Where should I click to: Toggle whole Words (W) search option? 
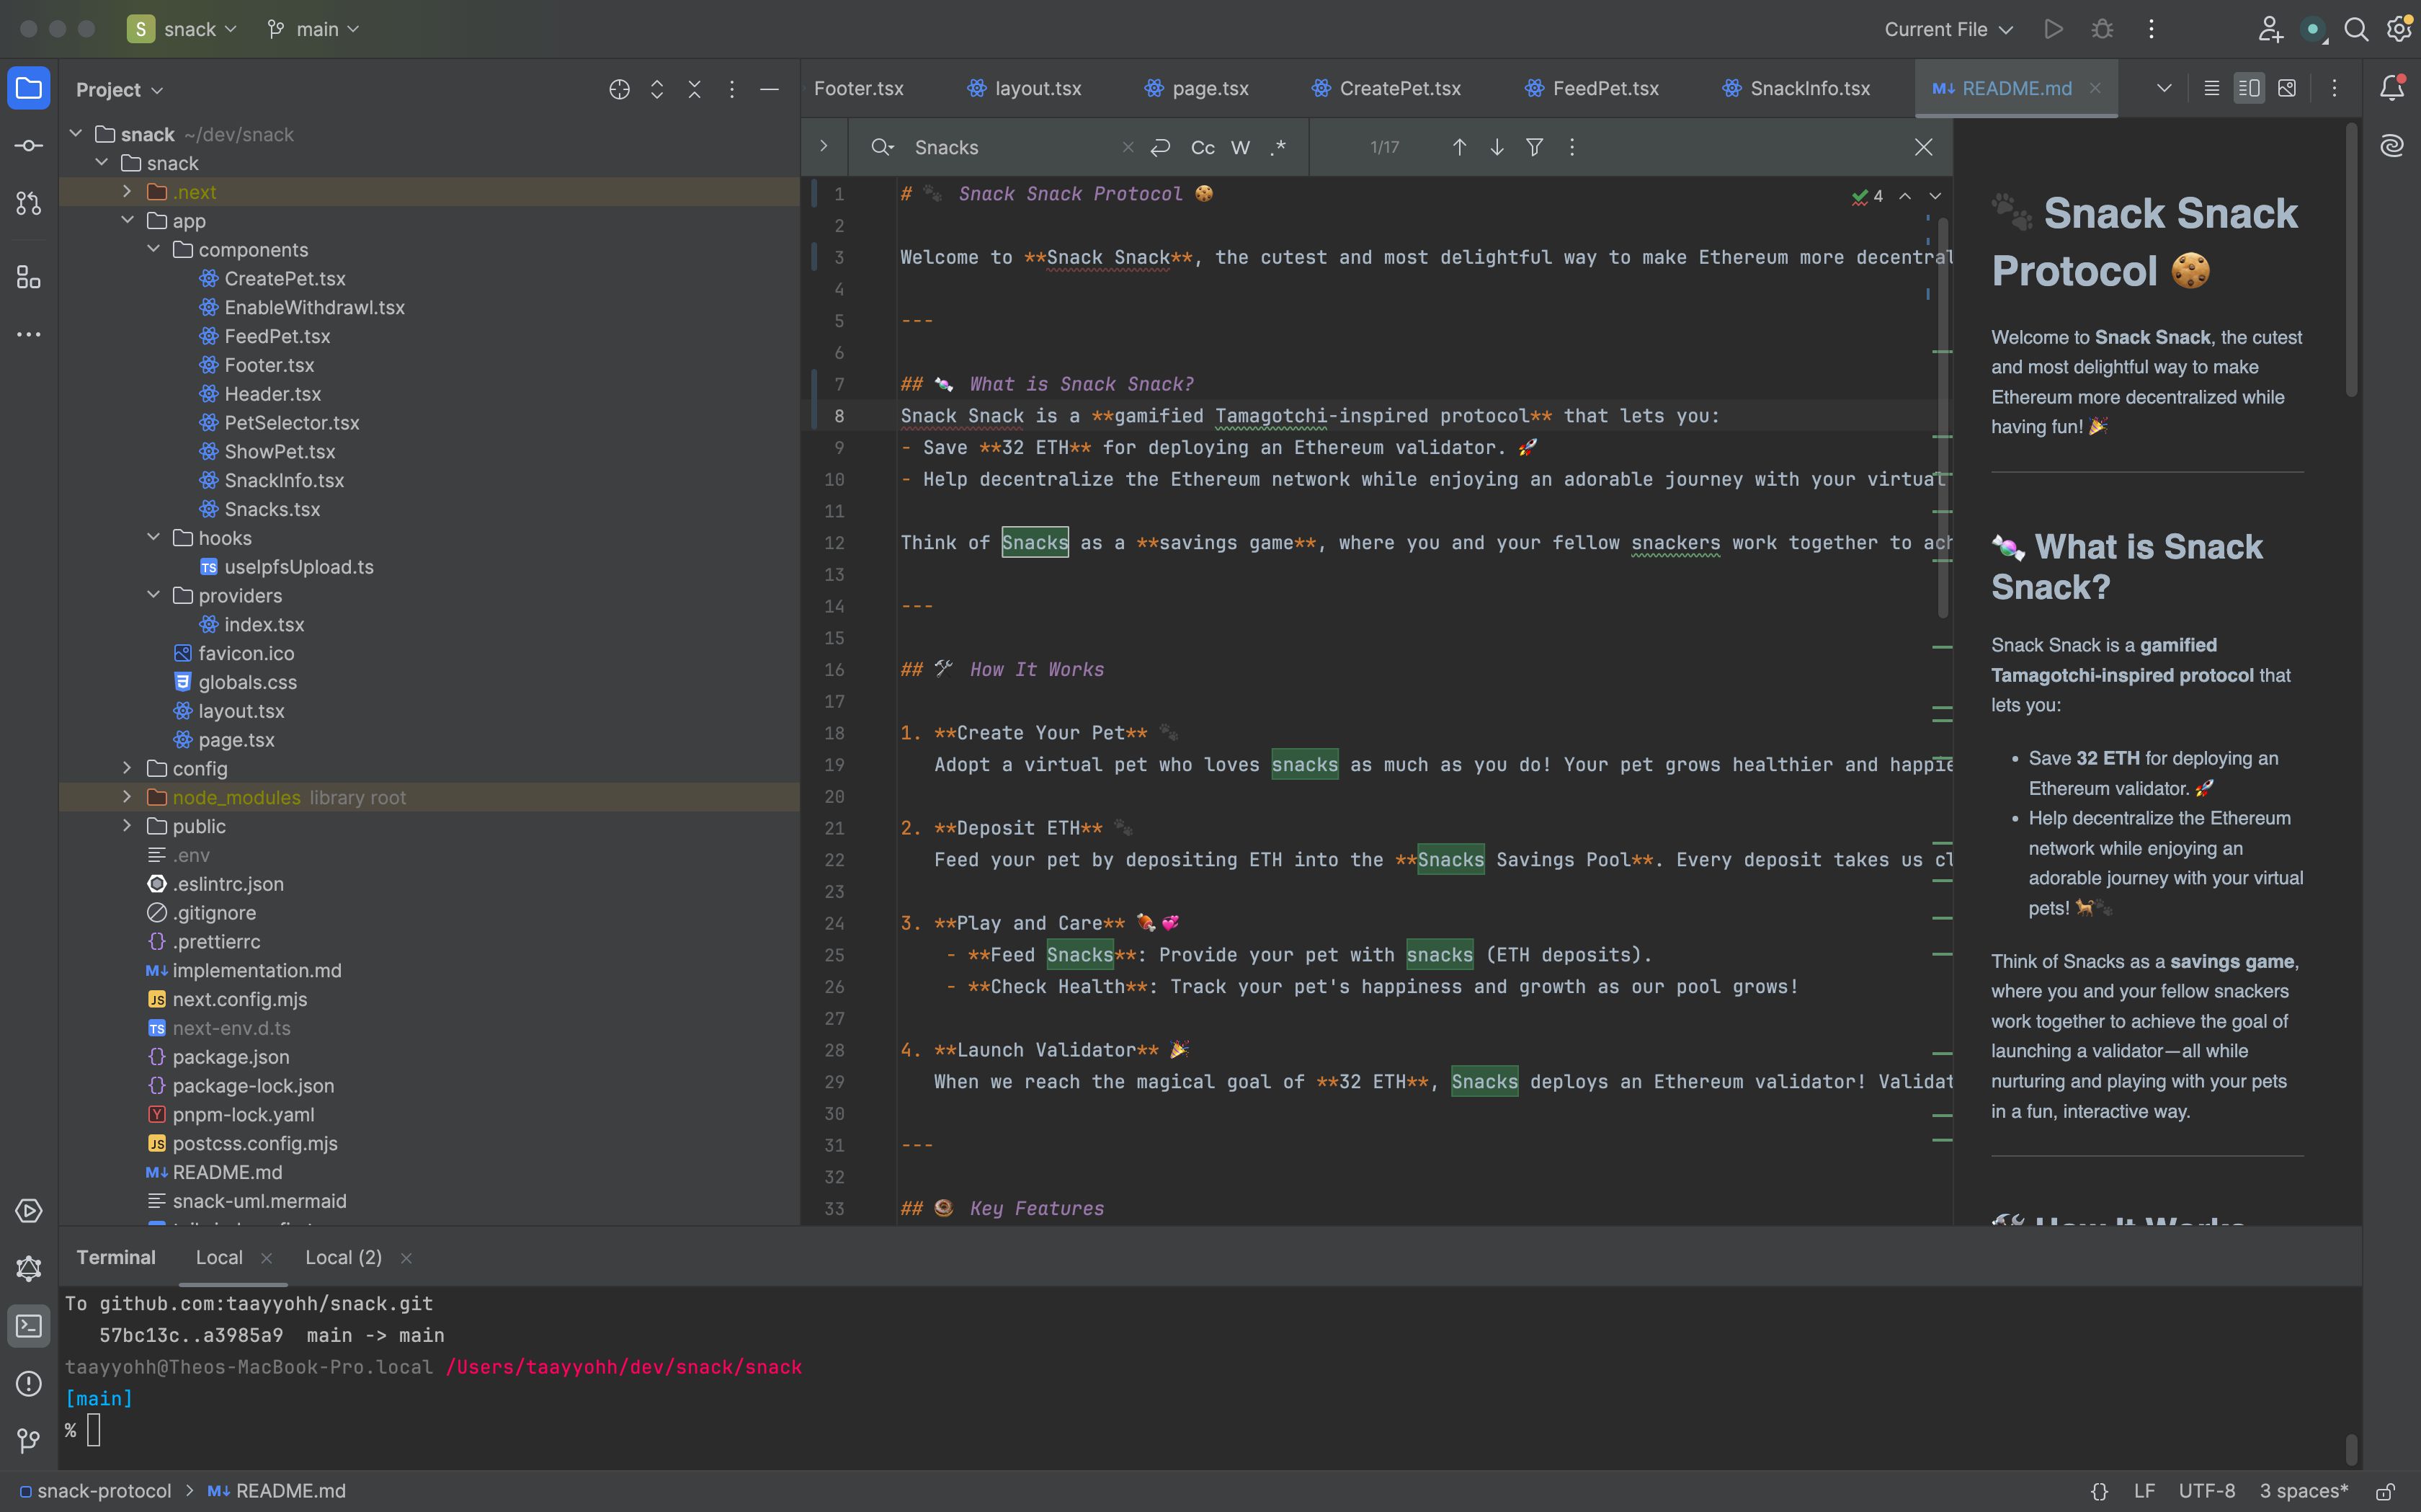tap(1241, 147)
